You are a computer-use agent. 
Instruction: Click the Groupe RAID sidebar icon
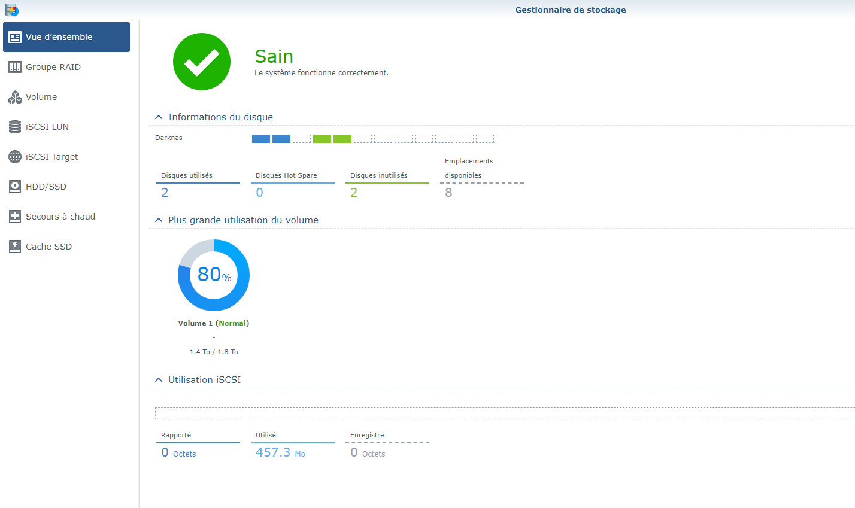(x=15, y=67)
